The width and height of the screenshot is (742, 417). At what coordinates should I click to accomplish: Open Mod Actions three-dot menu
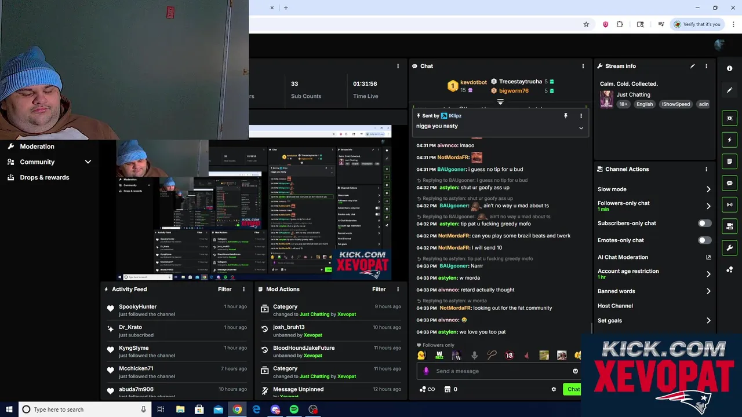398,289
